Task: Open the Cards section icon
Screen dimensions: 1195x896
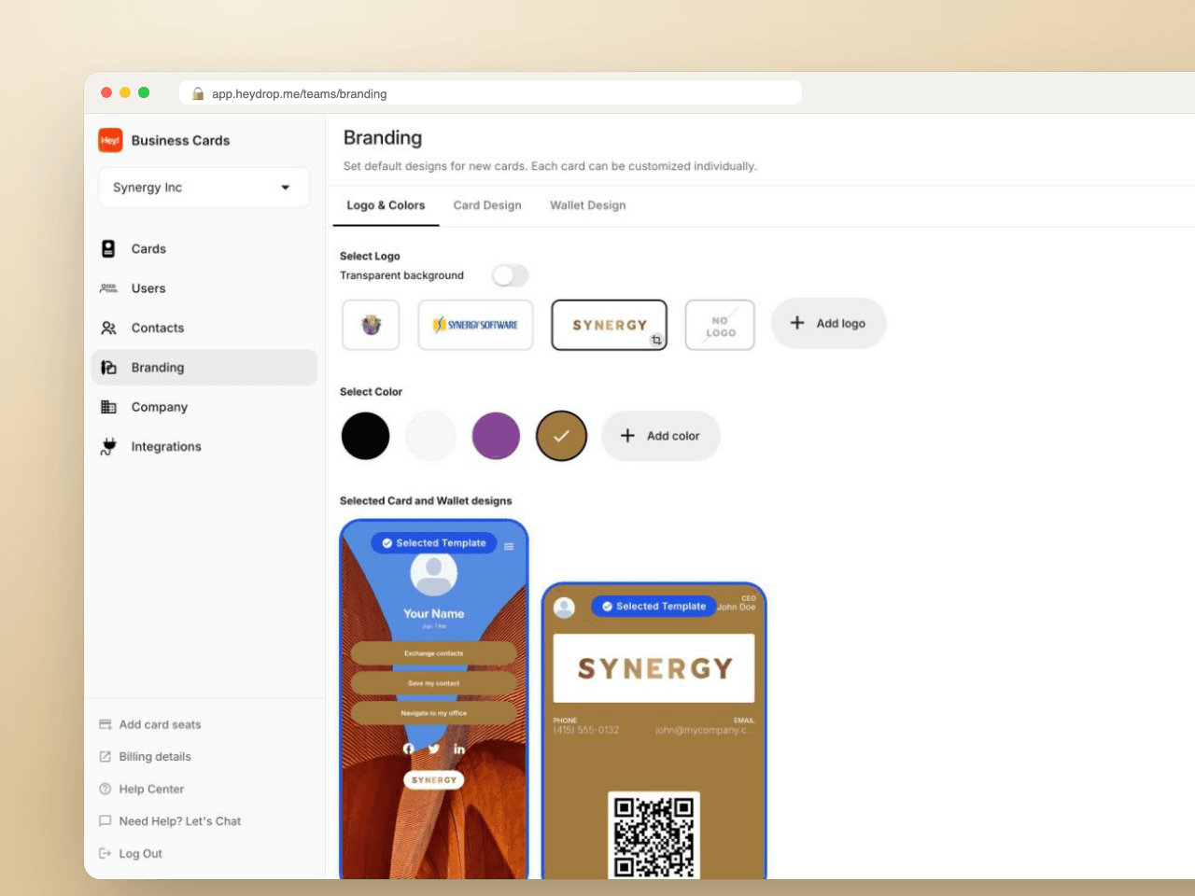Action: click(108, 248)
